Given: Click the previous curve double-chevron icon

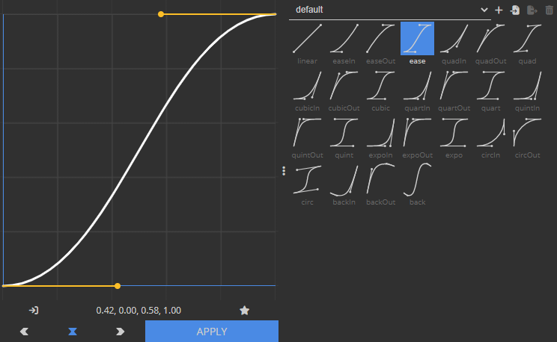Looking at the screenshot, I should coord(24,332).
